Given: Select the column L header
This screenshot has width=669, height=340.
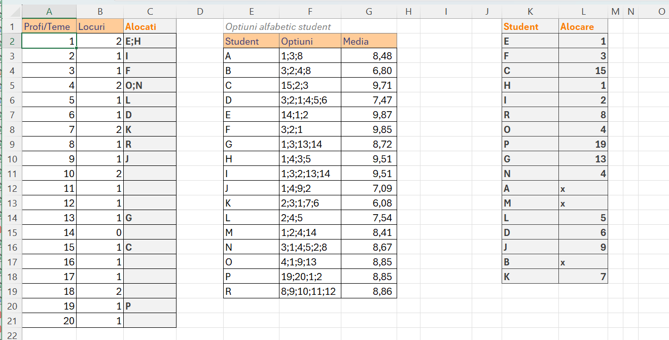Looking at the screenshot, I should pos(583,12).
